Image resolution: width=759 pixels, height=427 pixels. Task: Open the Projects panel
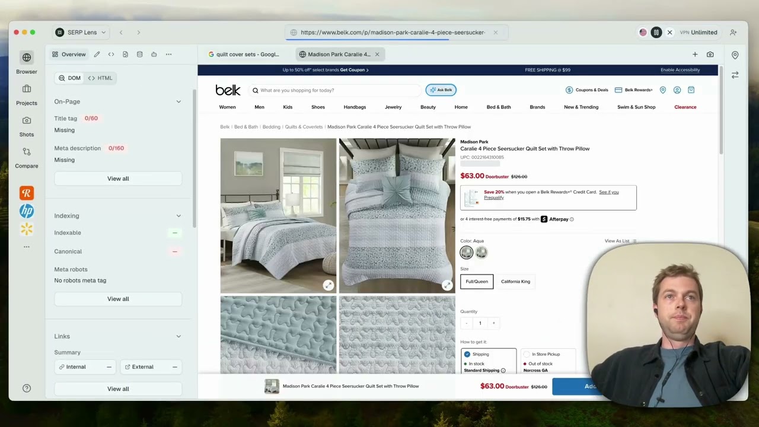coord(27,94)
